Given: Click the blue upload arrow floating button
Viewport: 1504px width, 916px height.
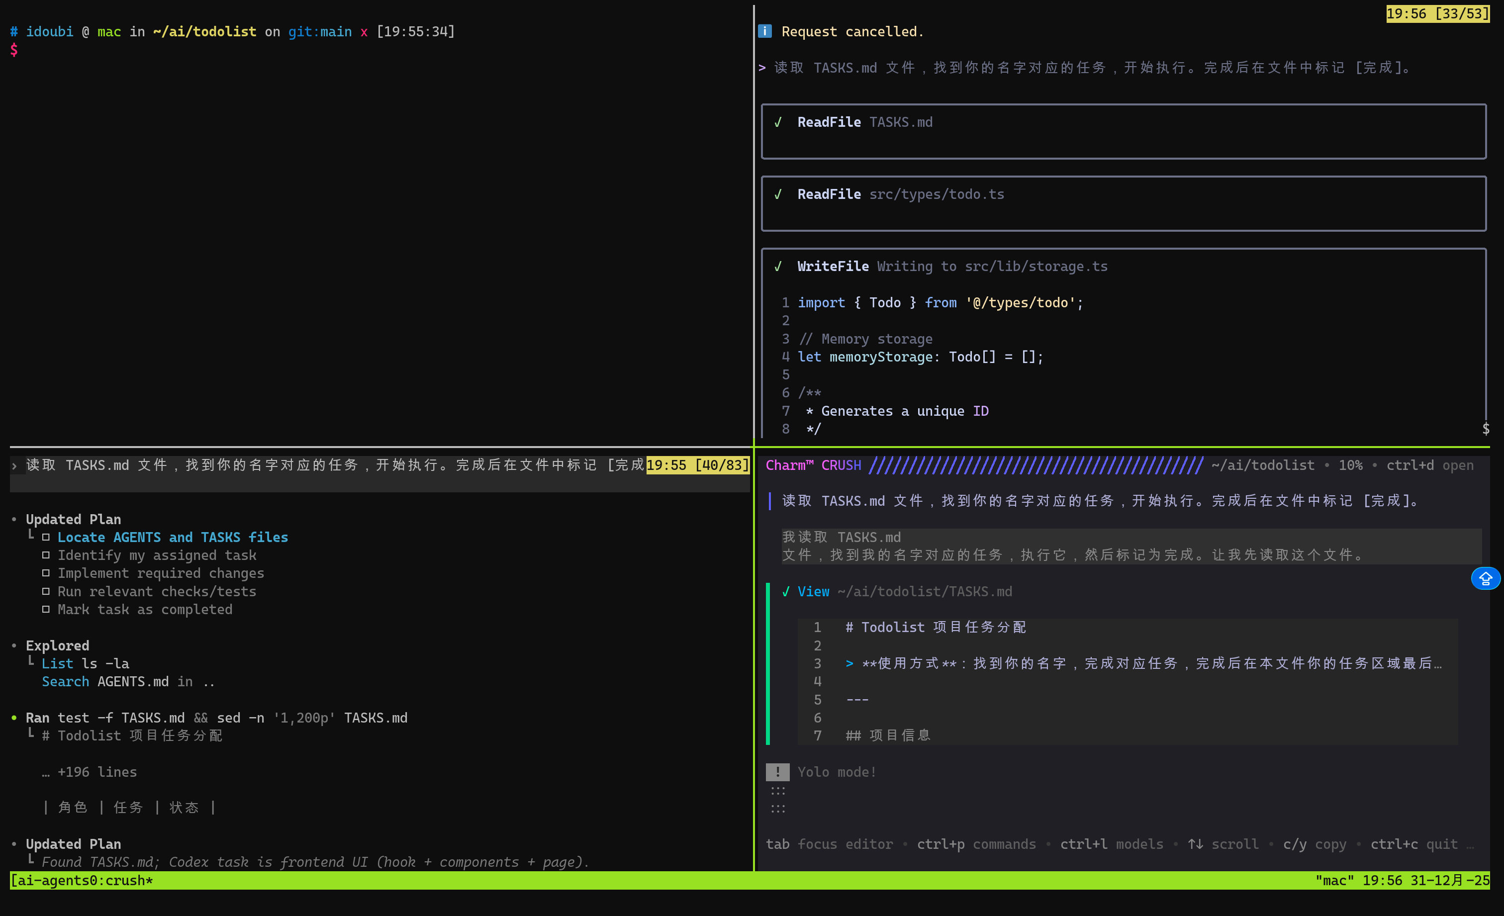Looking at the screenshot, I should click(x=1485, y=578).
